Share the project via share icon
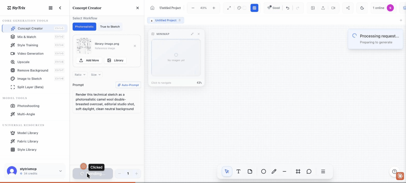 click(x=348, y=8)
